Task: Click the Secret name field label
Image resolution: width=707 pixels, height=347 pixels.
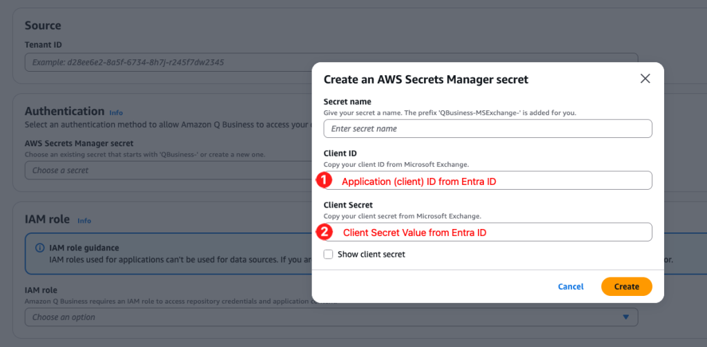Action: [x=347, y=102]
